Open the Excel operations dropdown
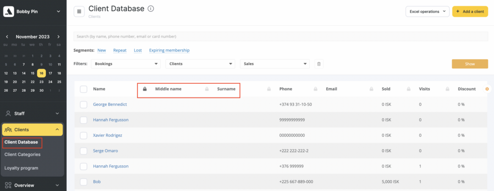This screenshot has height=191, width=494. [427, 12]
